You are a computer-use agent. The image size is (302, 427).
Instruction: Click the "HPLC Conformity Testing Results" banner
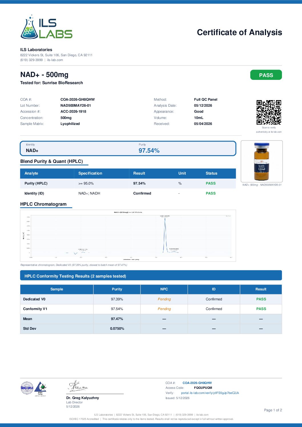pyautogui.click(x=151, y=276)
